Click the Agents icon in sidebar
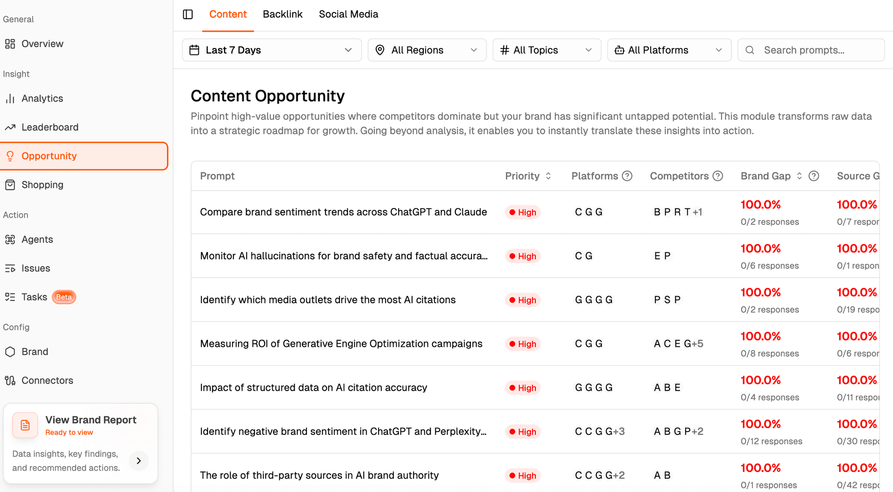The width and height of the screenshot is (893, 492). click(x=10, y=239)
